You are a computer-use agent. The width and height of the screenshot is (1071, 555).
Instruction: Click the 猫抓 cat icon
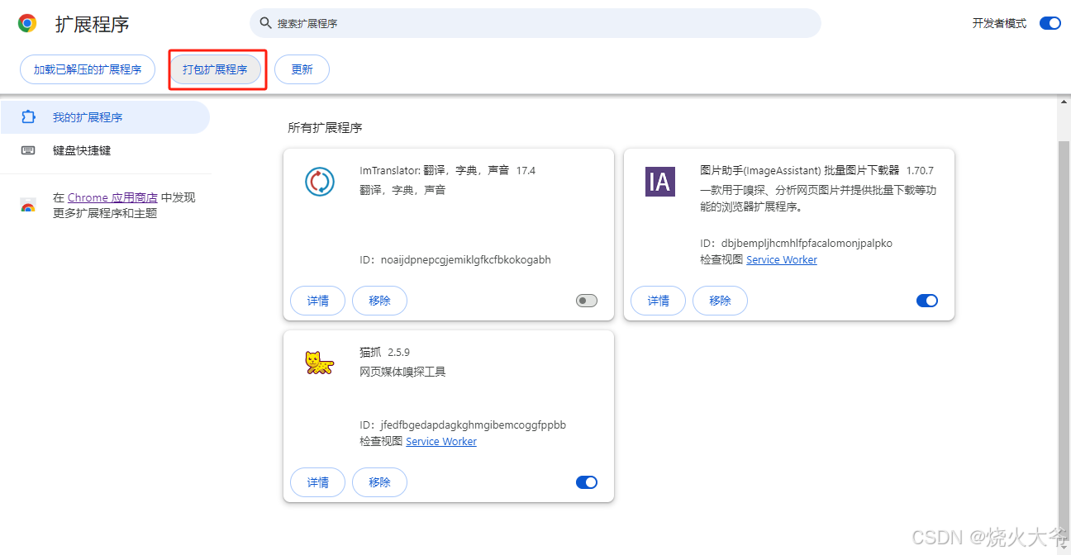click(x=319, y=363)
